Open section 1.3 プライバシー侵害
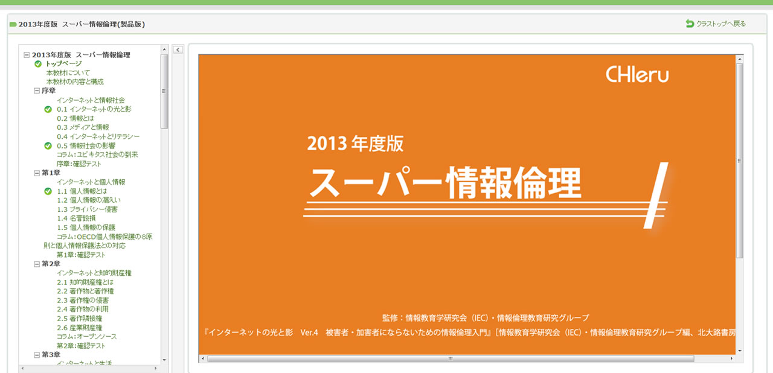773x373 pixels. click(x=87, y=209)
